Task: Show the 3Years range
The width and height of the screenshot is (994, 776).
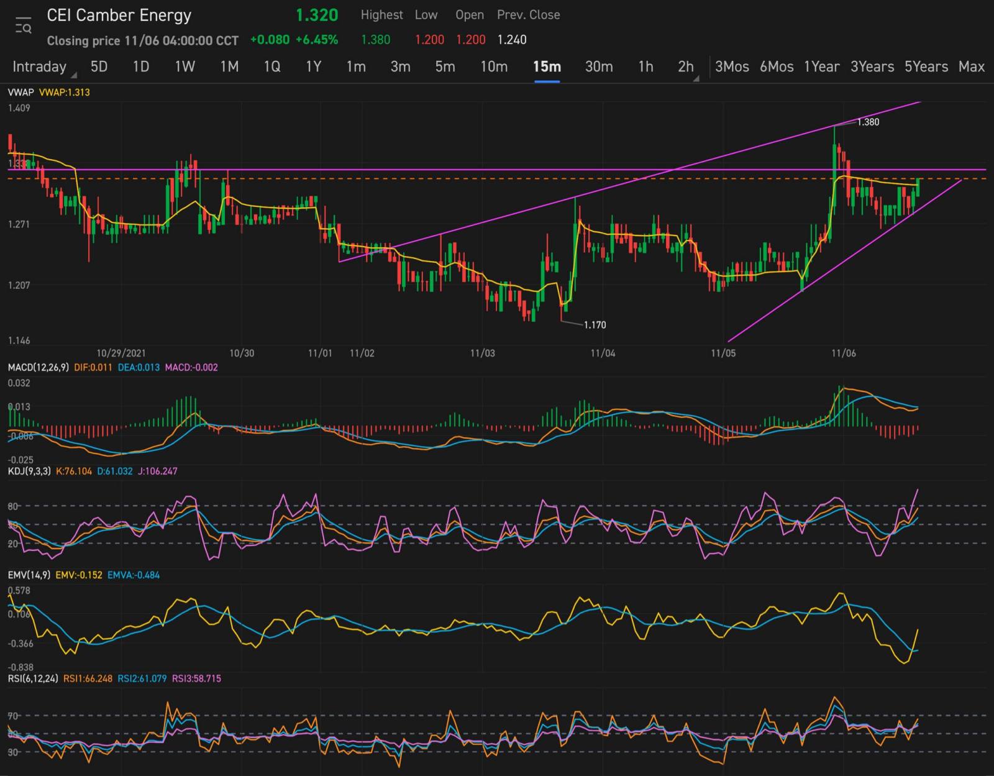Action: [872, 66]
